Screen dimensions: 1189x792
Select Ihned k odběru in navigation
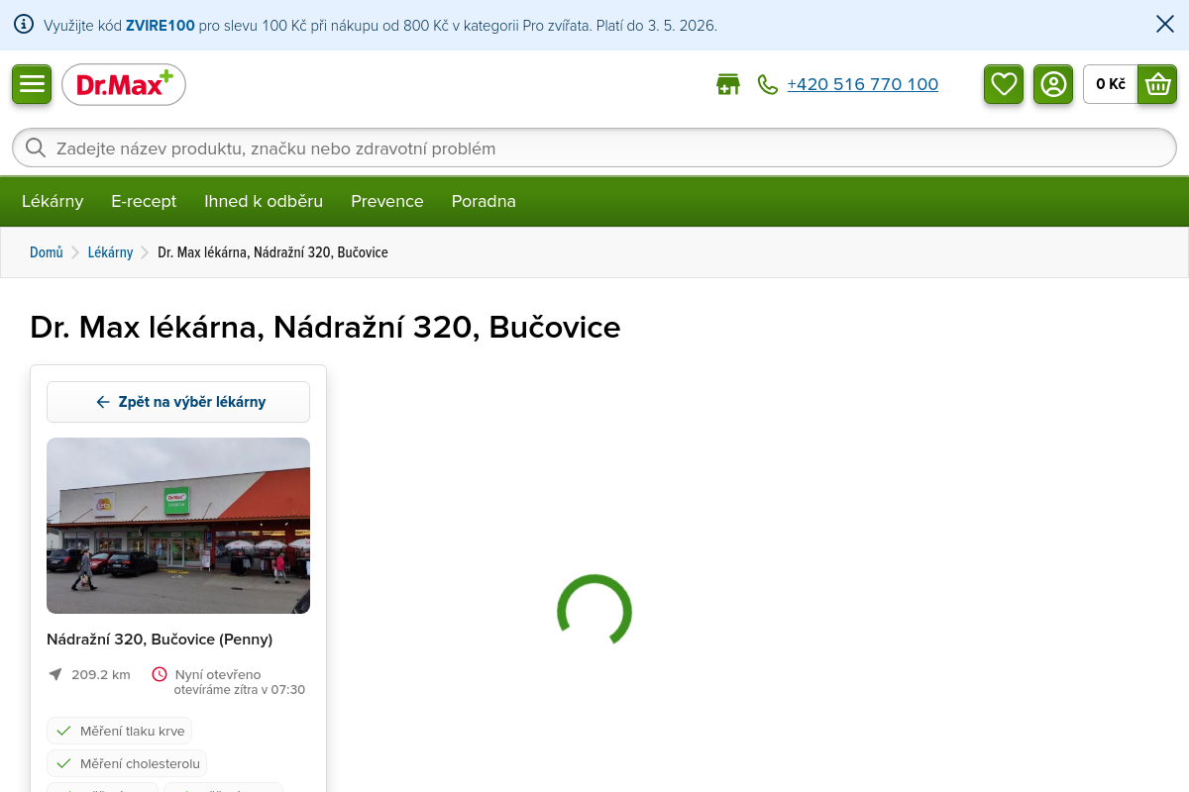264,202
